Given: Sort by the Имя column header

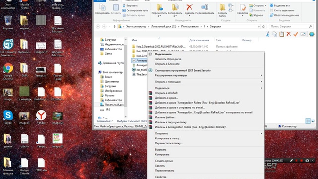Looking at the screenshot, I should point(135,40).
